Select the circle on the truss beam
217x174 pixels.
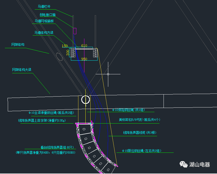85,99
